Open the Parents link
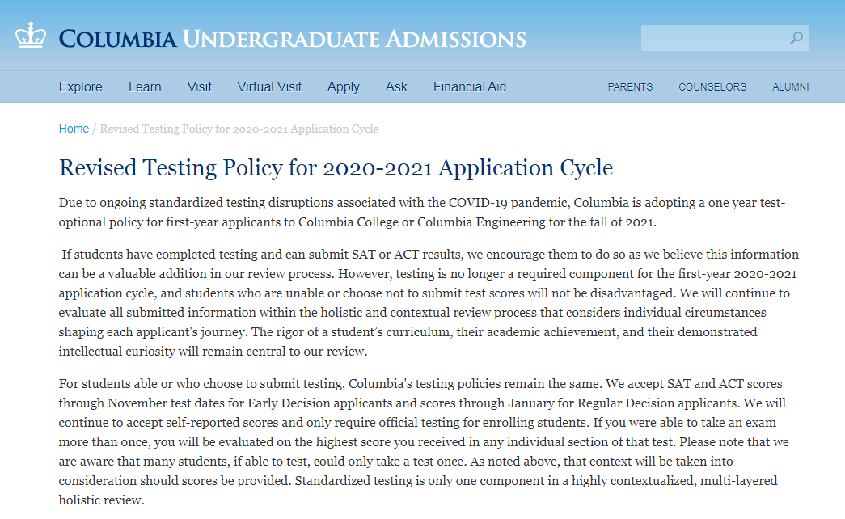This screenshot has width=845, height=519. click(x=630, y=87)
